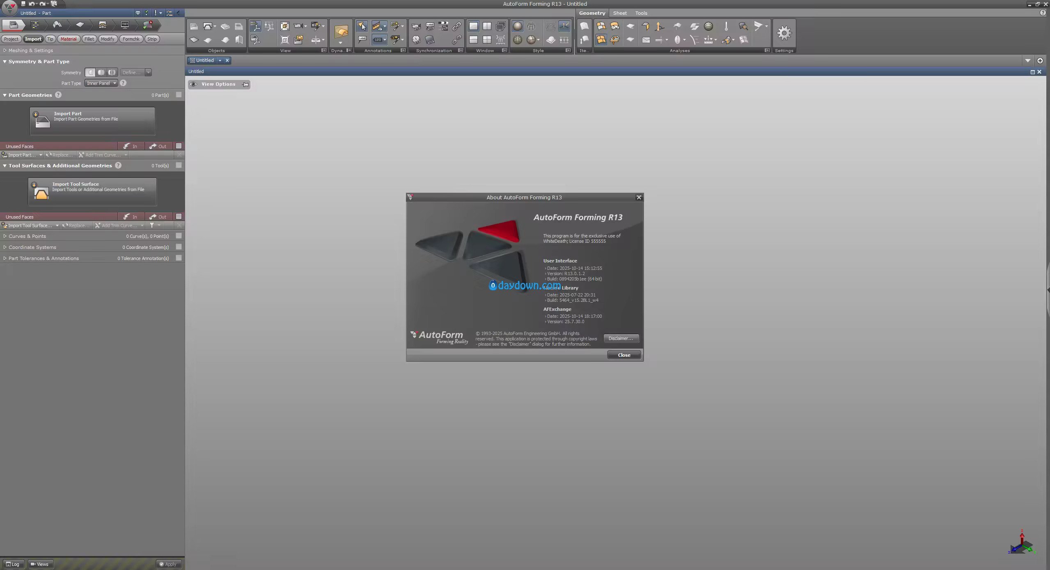Select the shaded sphere style icon
This screenshot has height=570, width=1050.
point(518,26)
